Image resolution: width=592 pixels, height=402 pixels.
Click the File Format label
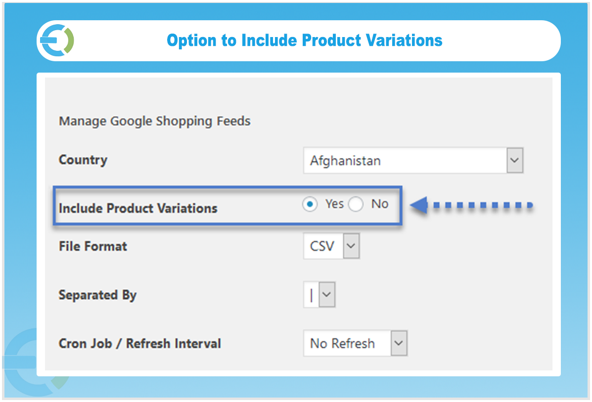coord(92,245)
